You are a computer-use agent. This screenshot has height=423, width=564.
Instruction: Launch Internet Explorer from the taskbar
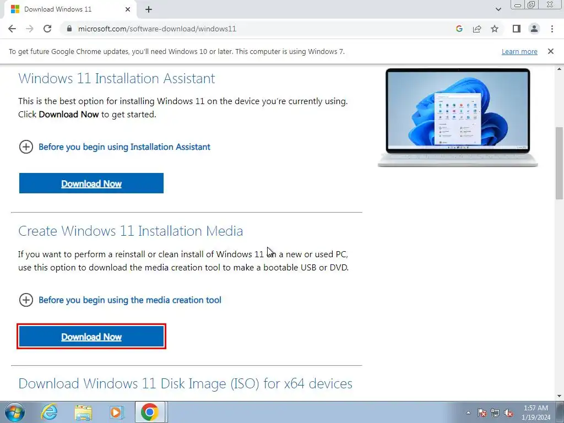pos(49,412)
